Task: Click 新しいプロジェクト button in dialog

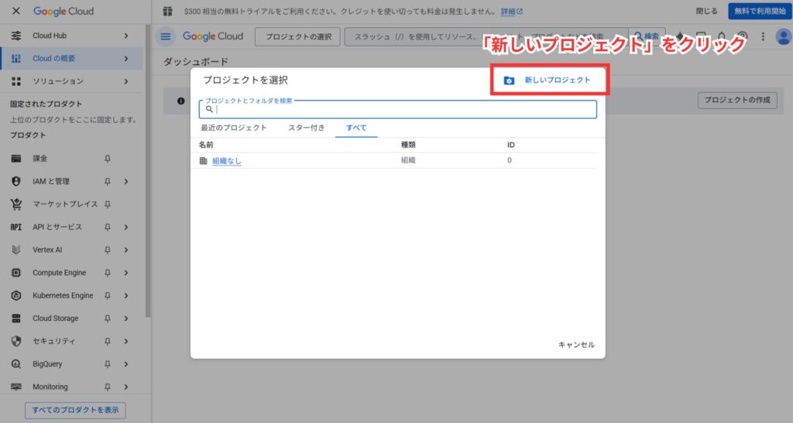Action: 549,80
